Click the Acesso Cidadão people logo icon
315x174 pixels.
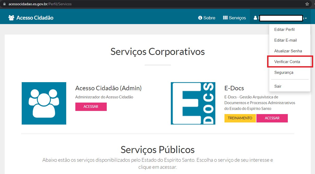tap(11, 18)
